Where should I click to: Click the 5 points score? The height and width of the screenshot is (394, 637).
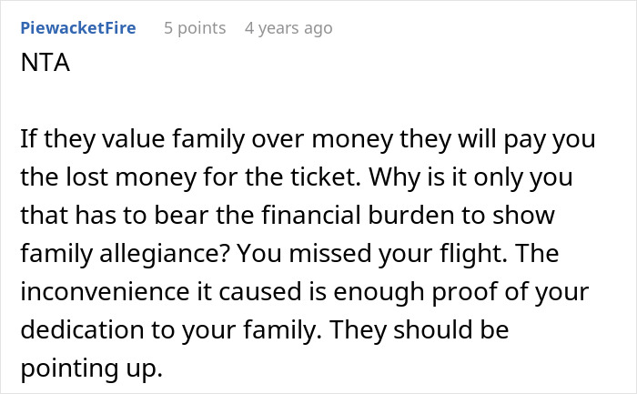[x=195, y=28]
